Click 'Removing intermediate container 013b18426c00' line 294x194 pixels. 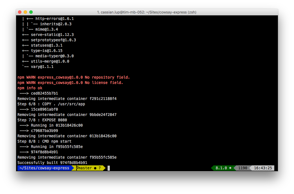click(x=67, y=136)
